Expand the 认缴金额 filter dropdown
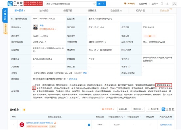Viewport: 181px width, 130px height. click(x=124, y=109)
